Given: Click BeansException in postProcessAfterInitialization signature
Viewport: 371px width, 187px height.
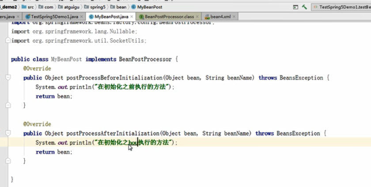Looking at the screenshot, I should [298, 133].
